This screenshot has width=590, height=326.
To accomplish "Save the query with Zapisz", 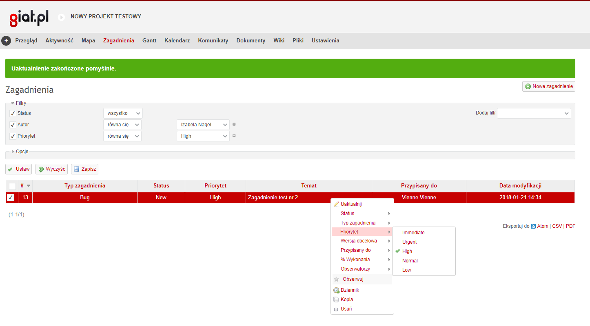I will click(x=84, y=169).
